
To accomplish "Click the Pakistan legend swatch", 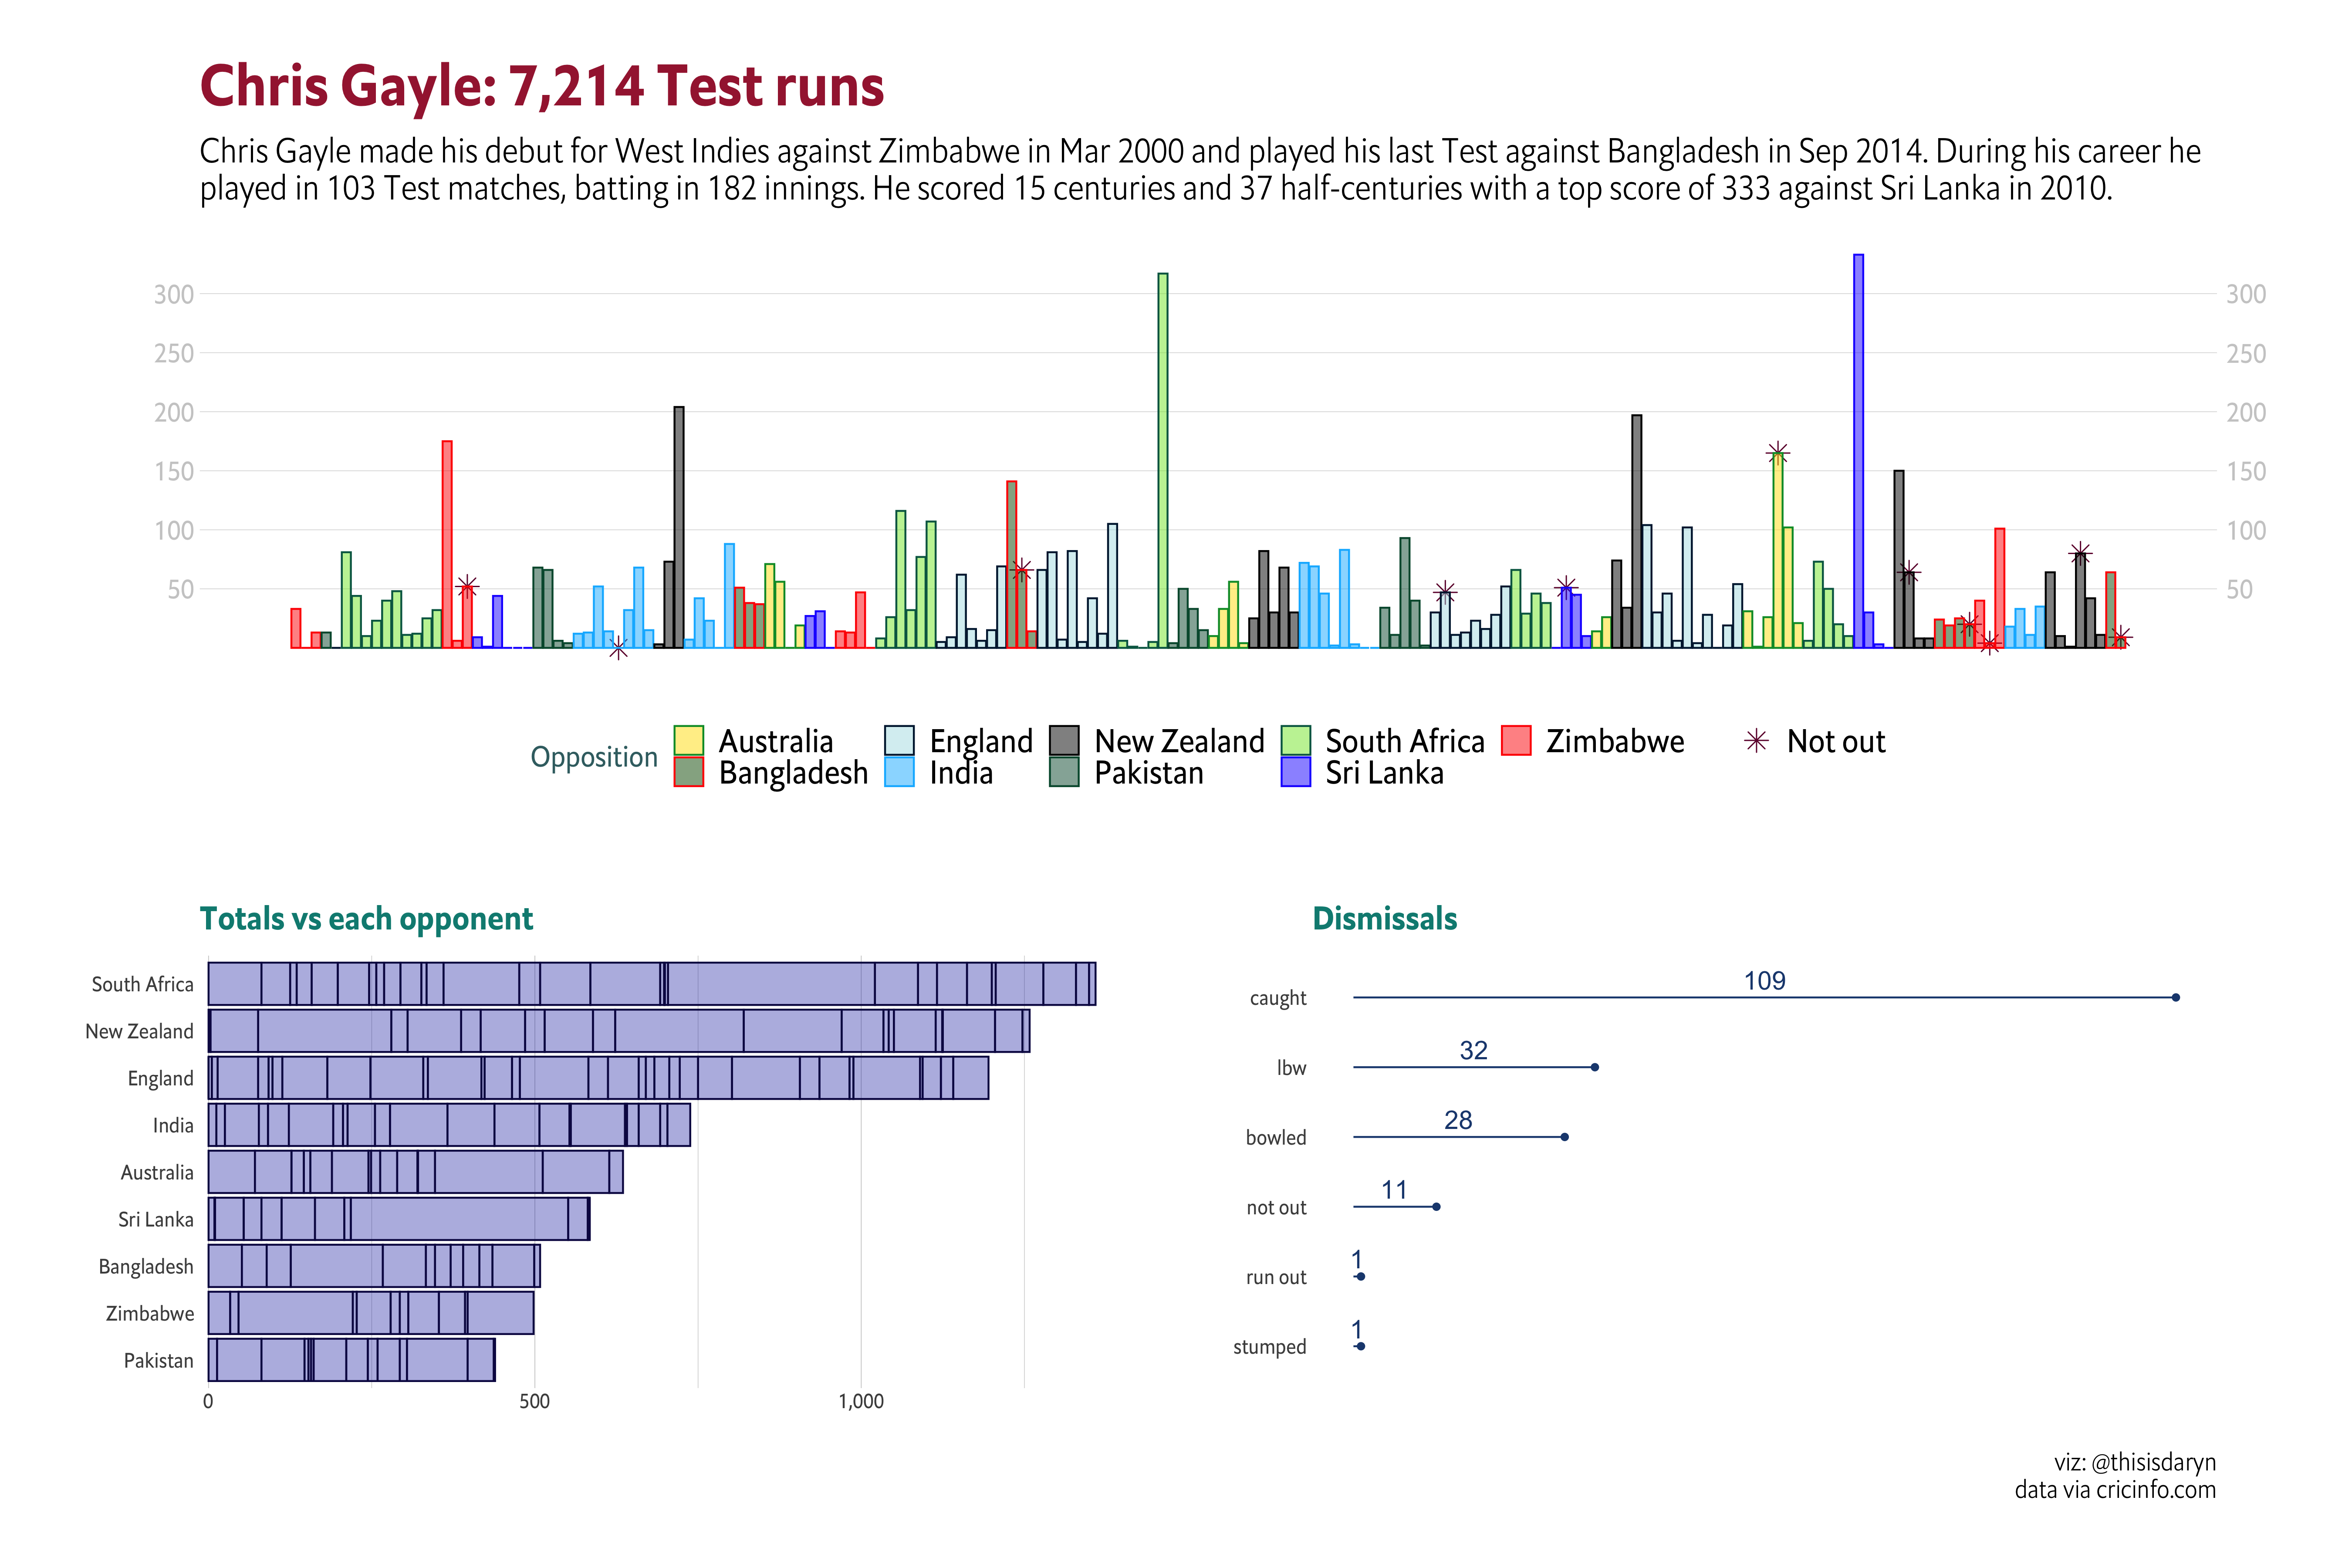I will pyautogui.click(x=1064, y=772).
